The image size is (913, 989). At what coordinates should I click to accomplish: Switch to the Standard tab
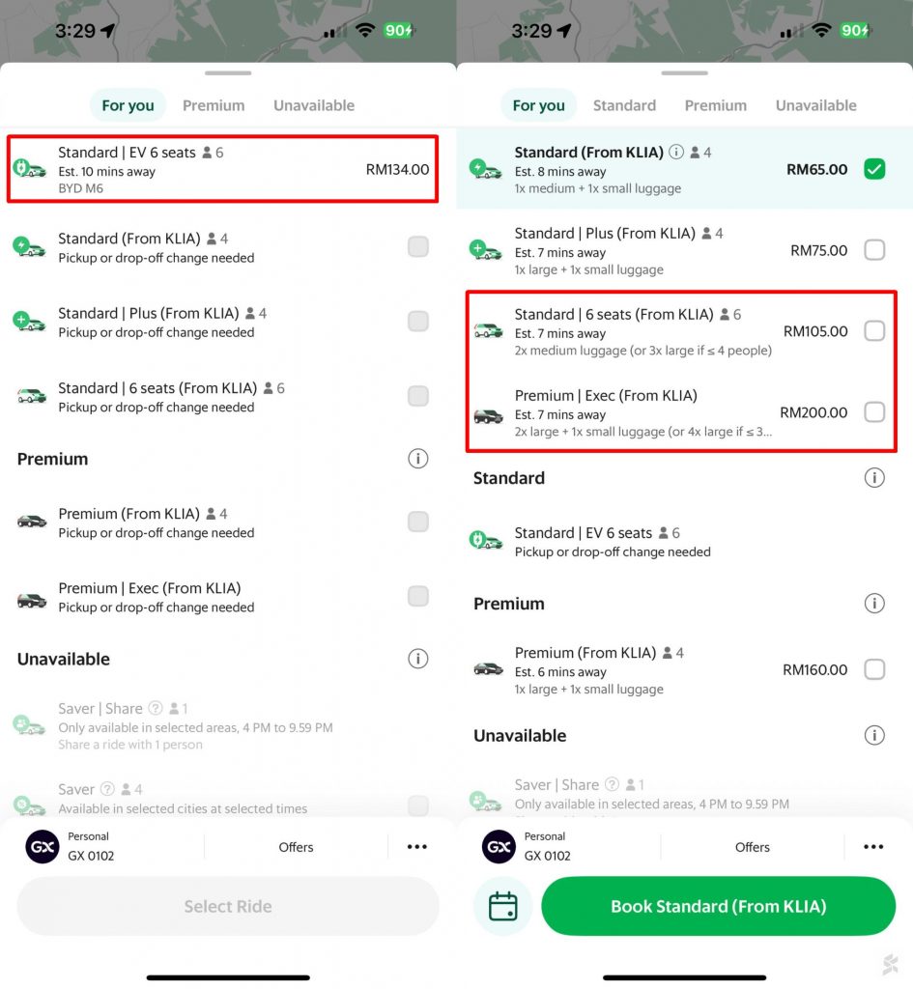[x=624, y=105]
